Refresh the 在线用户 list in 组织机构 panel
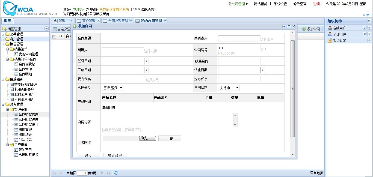Screen dimensions: 373x177 click(x=365, y=28)
